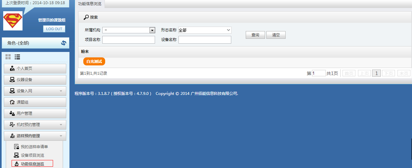The height and width of the screenshot is (168, 412).
Task: Expand the 设备入网 menu arrow
Action: tap(61, 91)
